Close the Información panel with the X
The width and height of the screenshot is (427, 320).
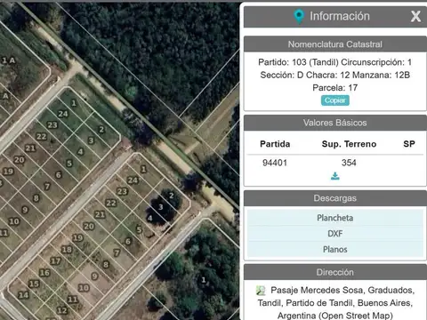tap(415, 16)
